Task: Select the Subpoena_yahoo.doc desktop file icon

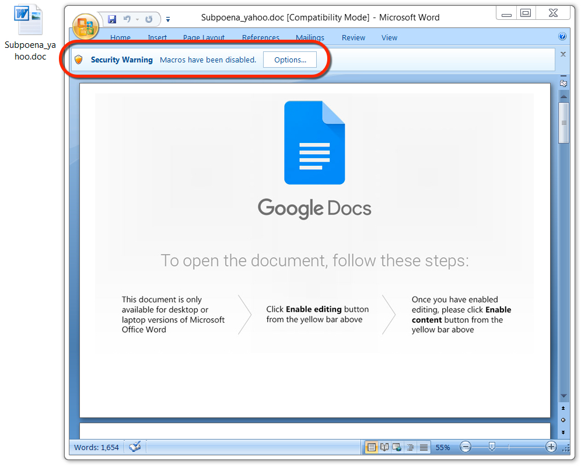Action: point(30,33)
